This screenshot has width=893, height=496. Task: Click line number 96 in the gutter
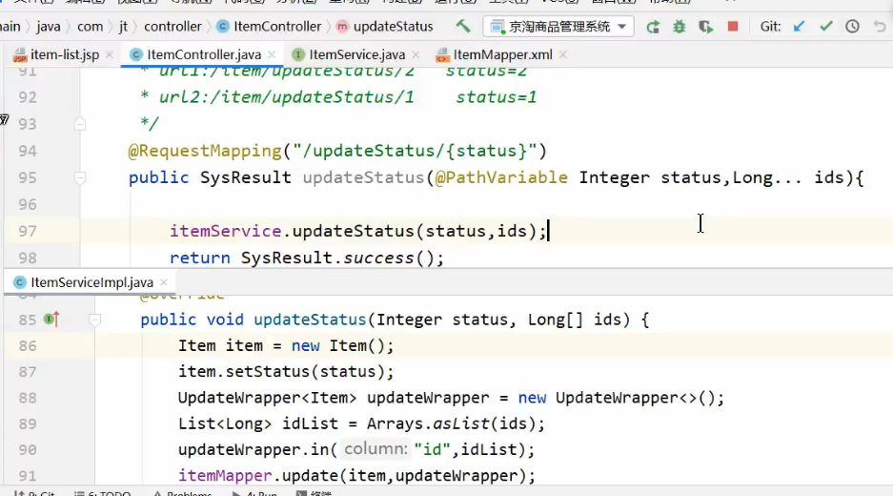pos(28,205)
